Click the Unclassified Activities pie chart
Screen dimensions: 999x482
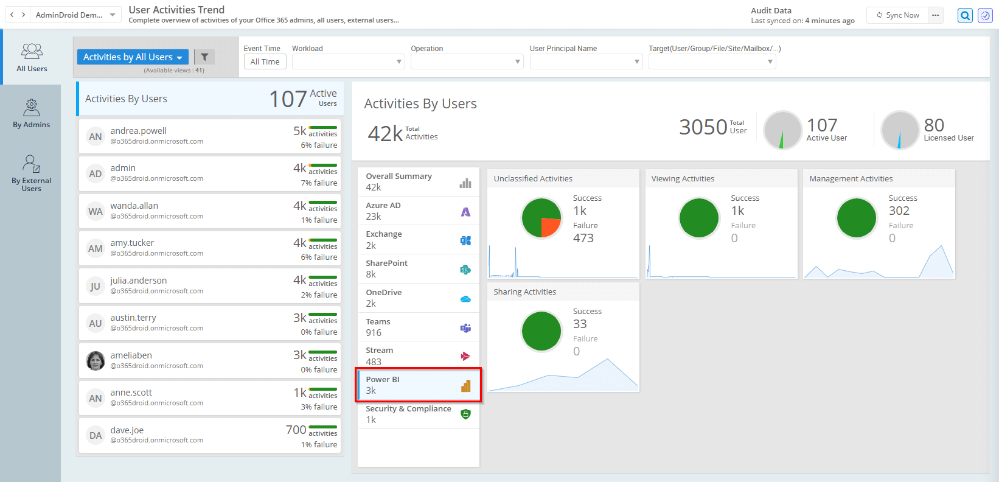point(541,218)
